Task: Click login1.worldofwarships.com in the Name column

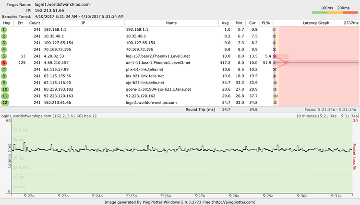Action: [x=151, y=103]
